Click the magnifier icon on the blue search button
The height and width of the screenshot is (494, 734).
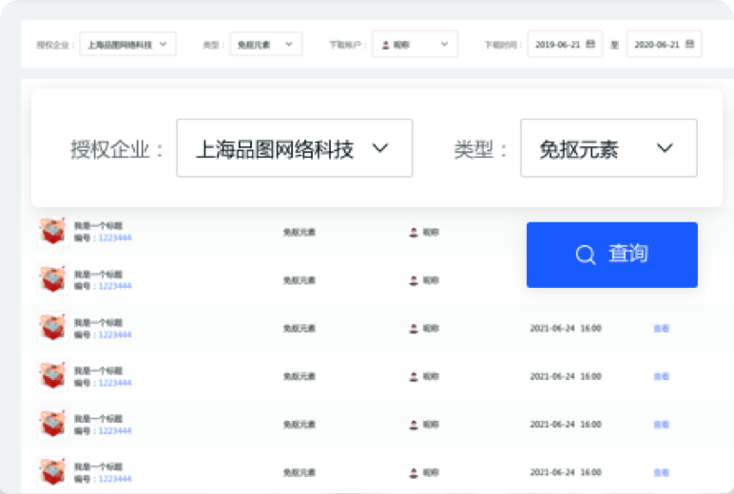pyautogui.click(x=585, y=255)
